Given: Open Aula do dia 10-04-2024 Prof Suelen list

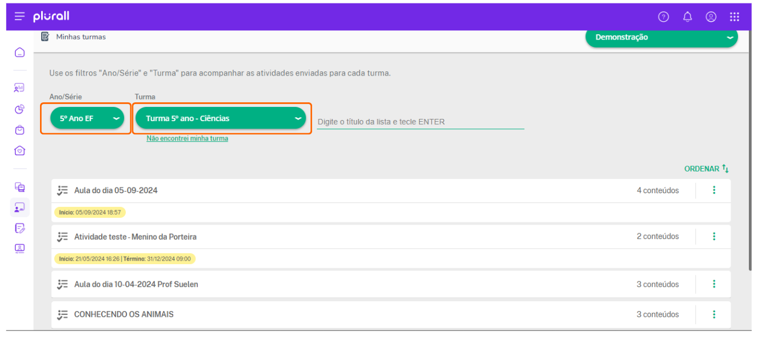Looking at the screenshot, I should [x=136, y=284].
